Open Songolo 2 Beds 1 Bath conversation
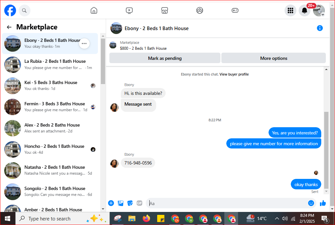 pyautogui.click(x=50, y=192)
